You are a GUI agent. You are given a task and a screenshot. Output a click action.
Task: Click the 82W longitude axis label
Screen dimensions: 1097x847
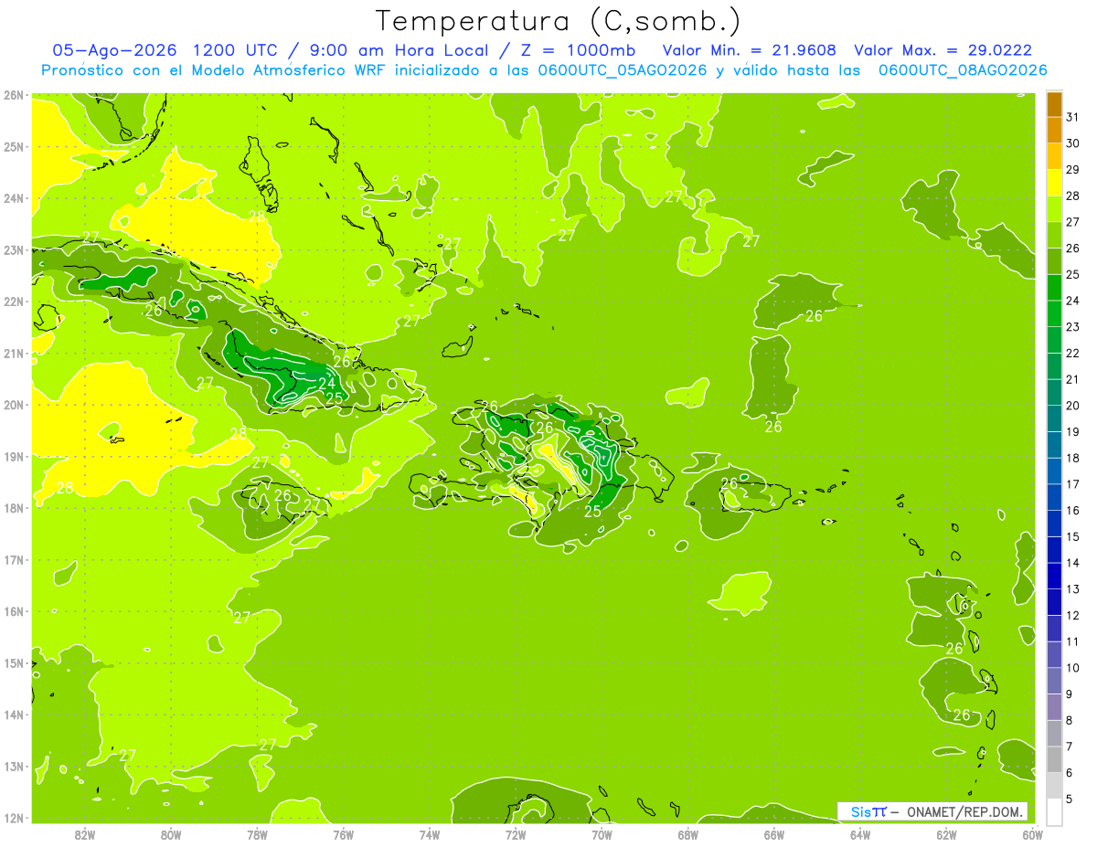click(x=85, y=834)
